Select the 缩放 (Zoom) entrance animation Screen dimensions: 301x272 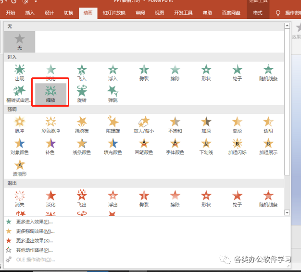50,93
